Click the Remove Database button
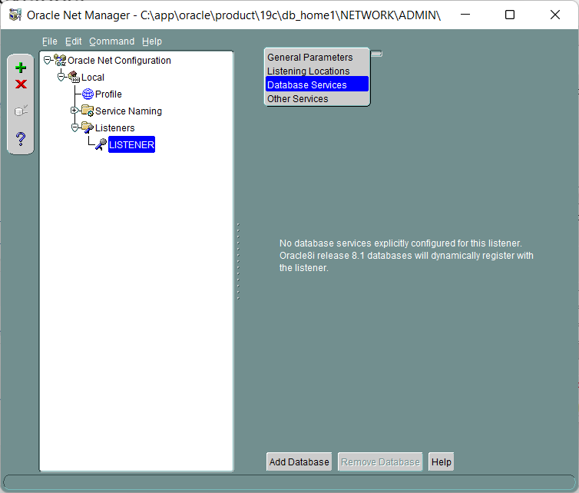The width and height of the screenshot is (579, 493). (x=380, y=462)
